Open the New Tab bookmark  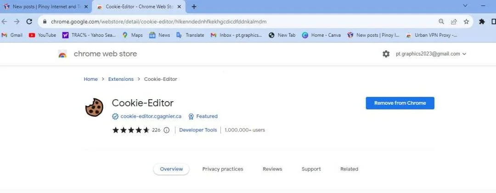[282, 35]
